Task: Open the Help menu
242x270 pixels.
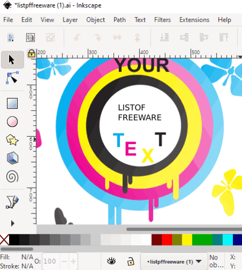Action: click(224, 20)
